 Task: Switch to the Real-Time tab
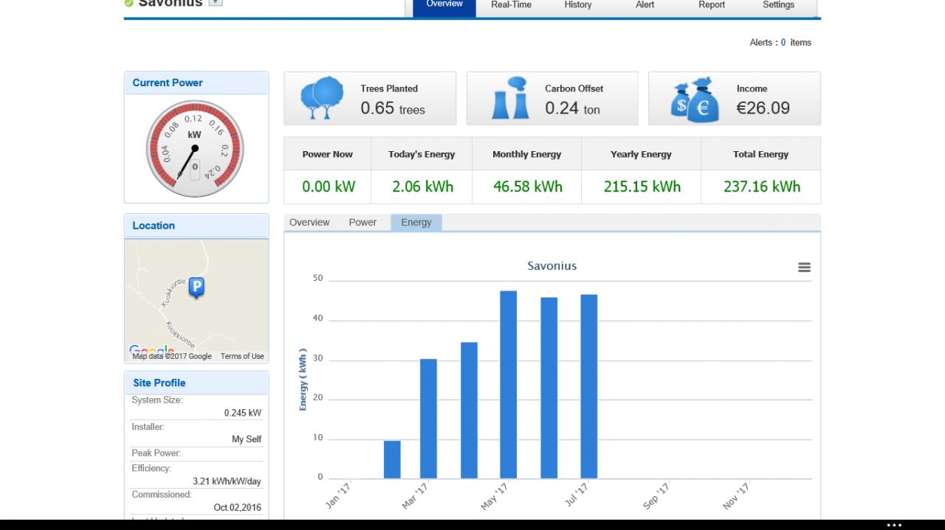pos(511,6)
